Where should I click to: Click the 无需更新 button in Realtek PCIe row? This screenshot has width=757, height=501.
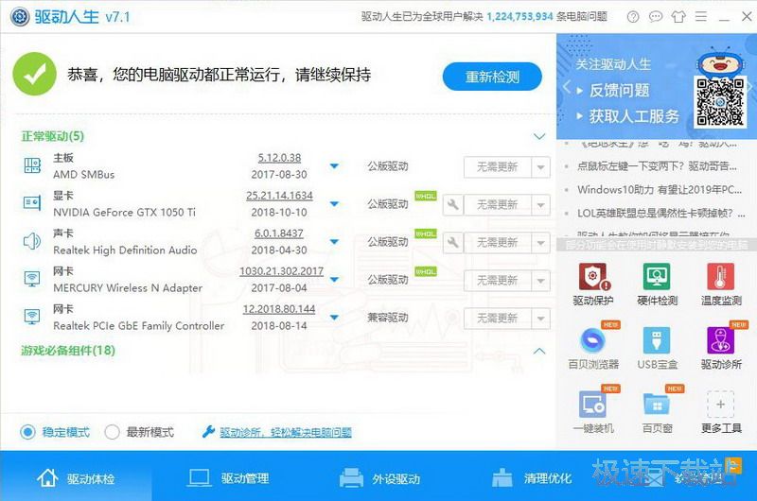point(498,319)
